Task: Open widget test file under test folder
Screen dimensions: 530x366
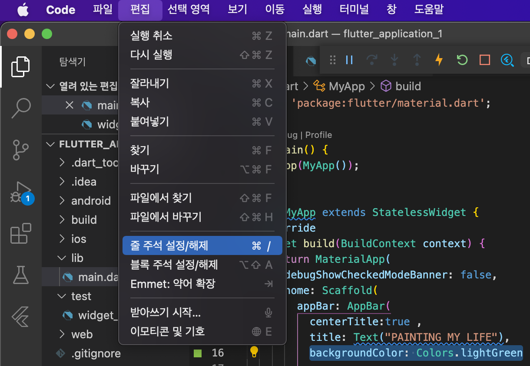Action: 80,315
